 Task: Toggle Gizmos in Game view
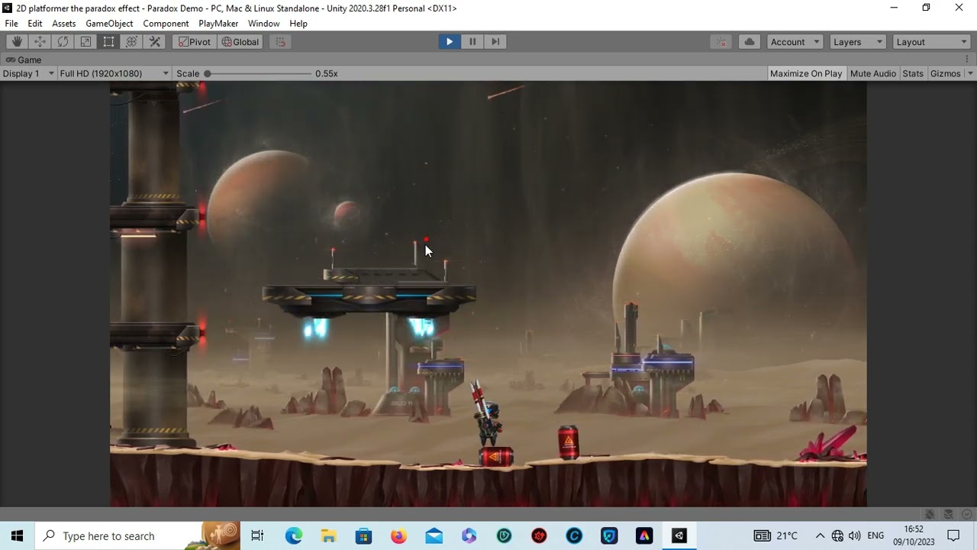[946, 73]
